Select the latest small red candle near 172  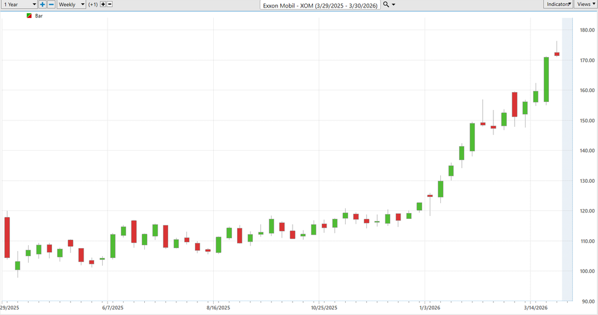point(557,54)
